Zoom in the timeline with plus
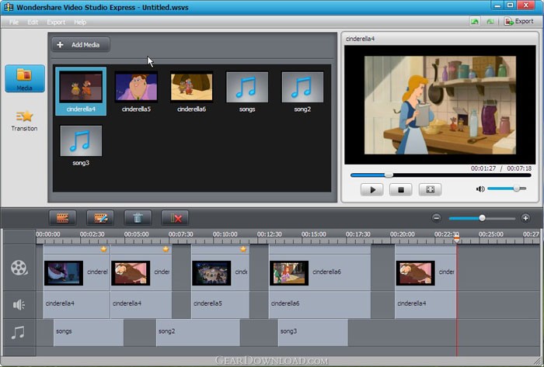 (x=525, y=218)
